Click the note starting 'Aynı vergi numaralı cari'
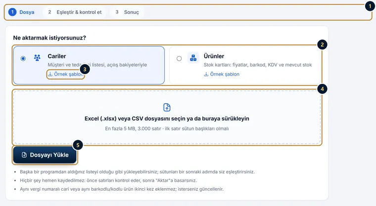The height and width of the screenshot is (206, 376). tap(122, 189)
